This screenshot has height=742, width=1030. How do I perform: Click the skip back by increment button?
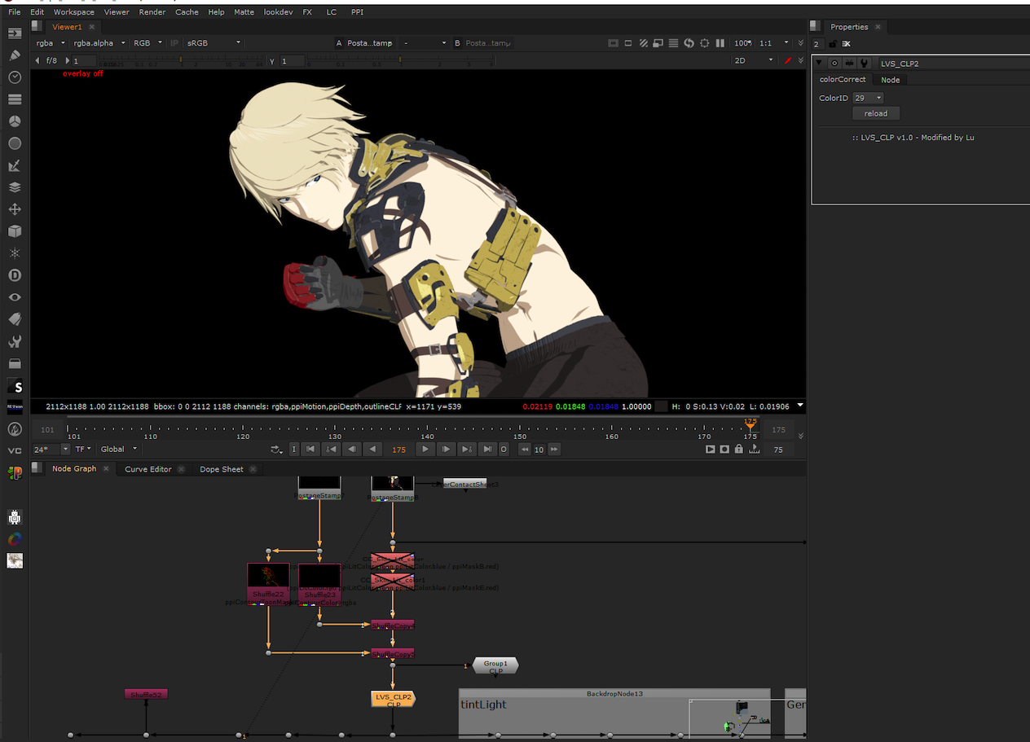pos(525,449)
